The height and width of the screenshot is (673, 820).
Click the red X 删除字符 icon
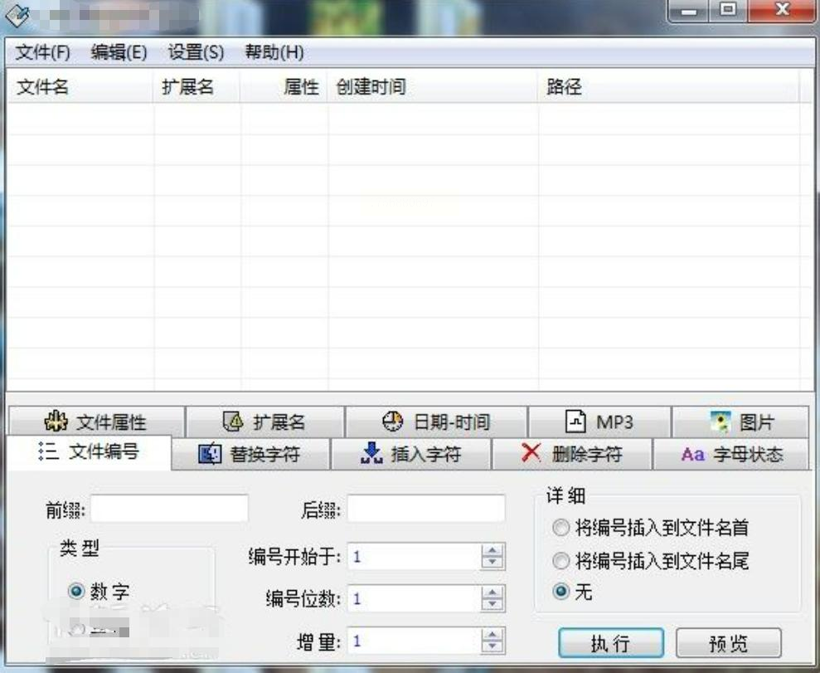[531, 453]
